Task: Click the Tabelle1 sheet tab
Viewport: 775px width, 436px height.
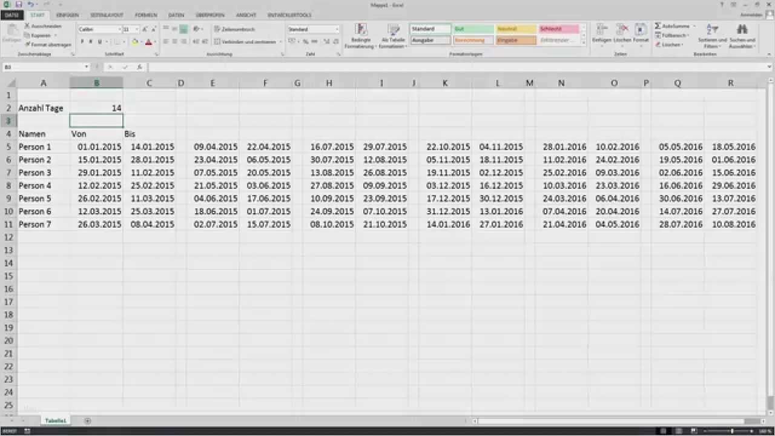Action: (55, 420)
